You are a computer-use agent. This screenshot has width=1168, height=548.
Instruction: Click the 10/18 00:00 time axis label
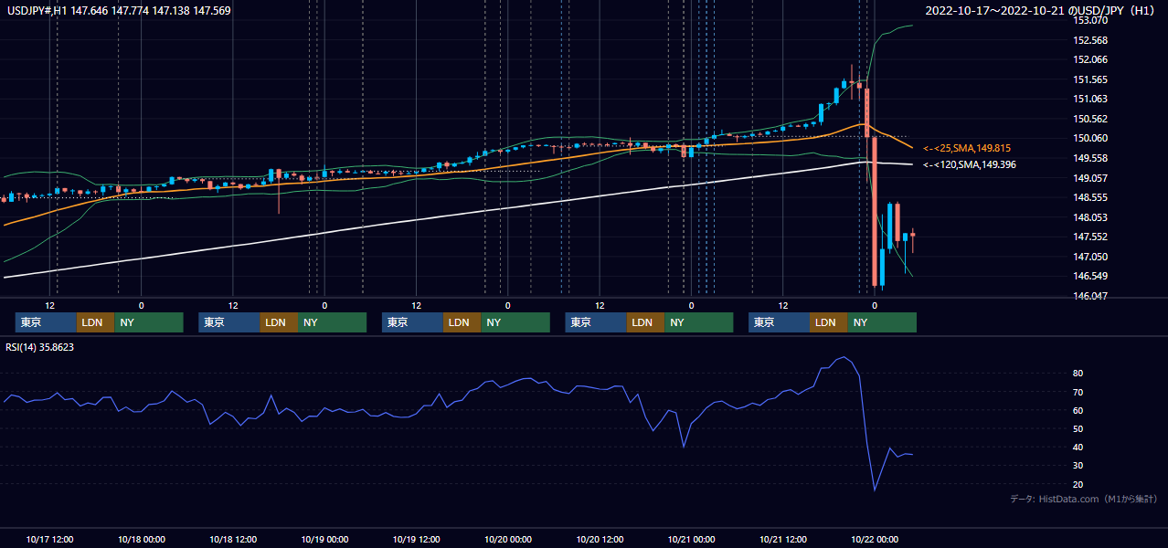click(x=142, y=539)
